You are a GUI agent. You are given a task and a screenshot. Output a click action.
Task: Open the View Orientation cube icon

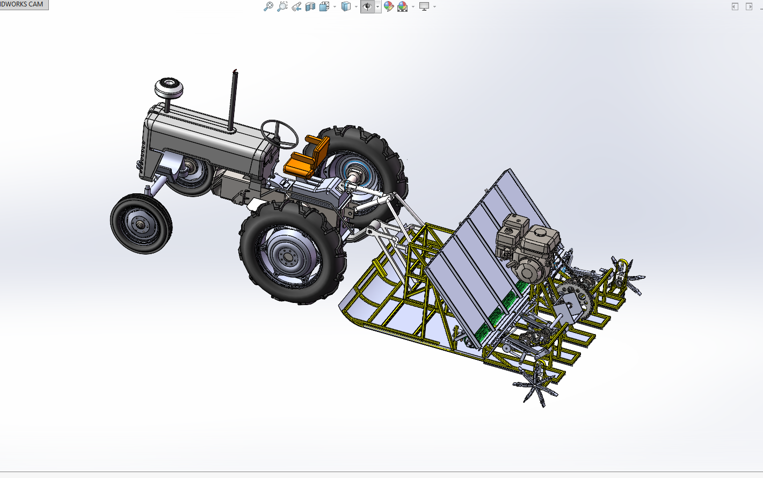click(x=324, y=6)
